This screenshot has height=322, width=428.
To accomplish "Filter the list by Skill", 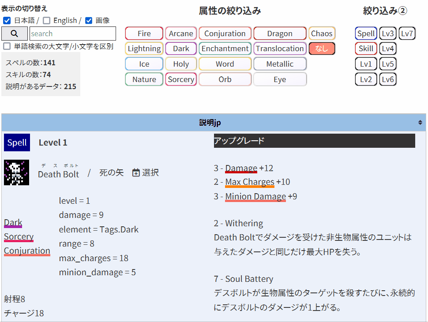I will 366,49.
